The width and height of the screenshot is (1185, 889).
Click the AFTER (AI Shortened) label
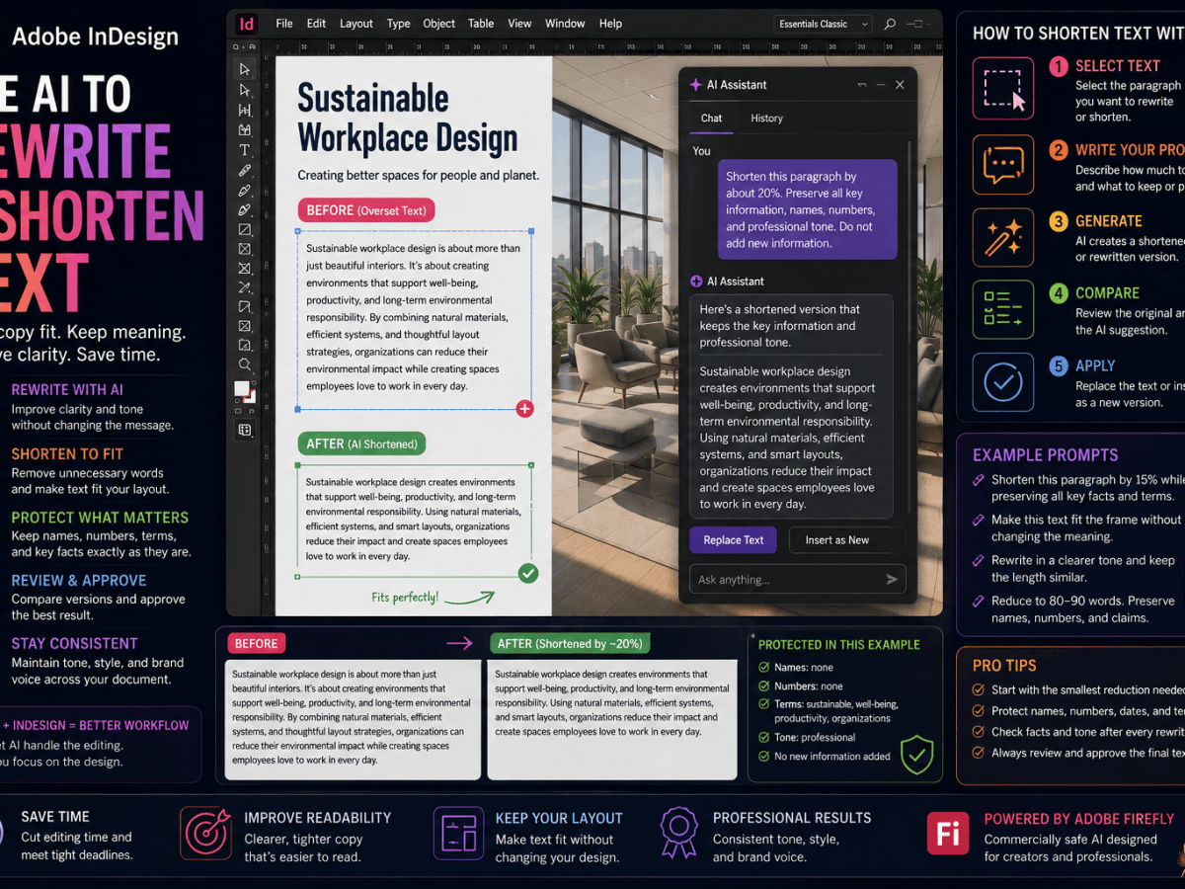361,444
